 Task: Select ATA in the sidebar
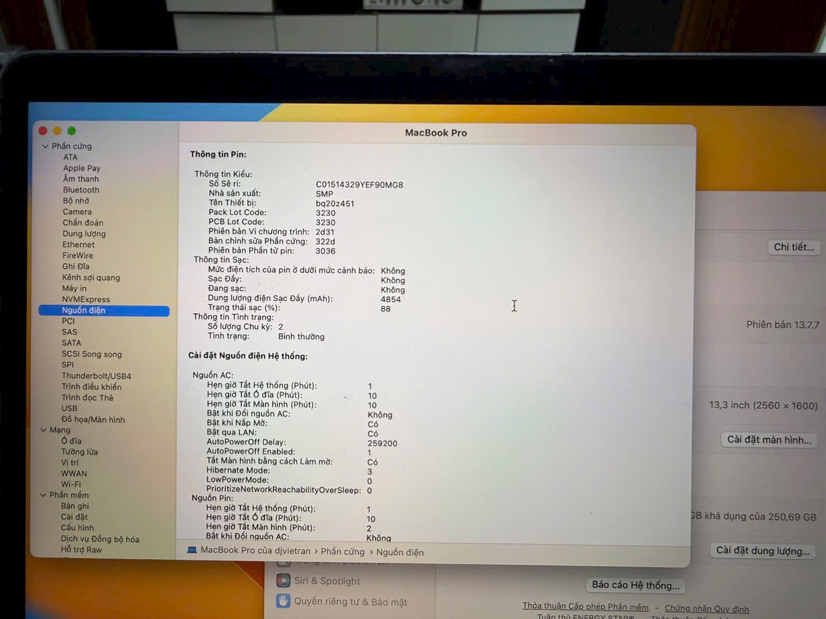tap(70, 157)
